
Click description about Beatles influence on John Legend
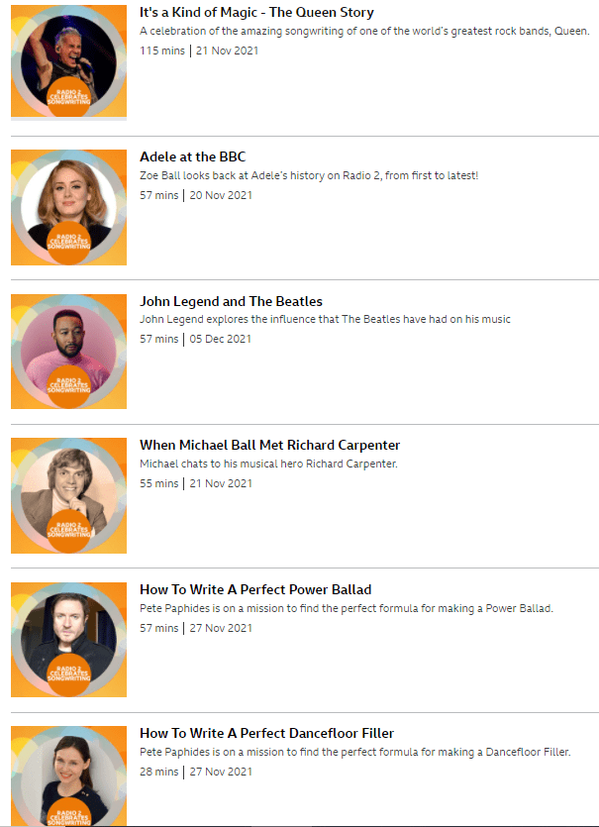point(325,319)
